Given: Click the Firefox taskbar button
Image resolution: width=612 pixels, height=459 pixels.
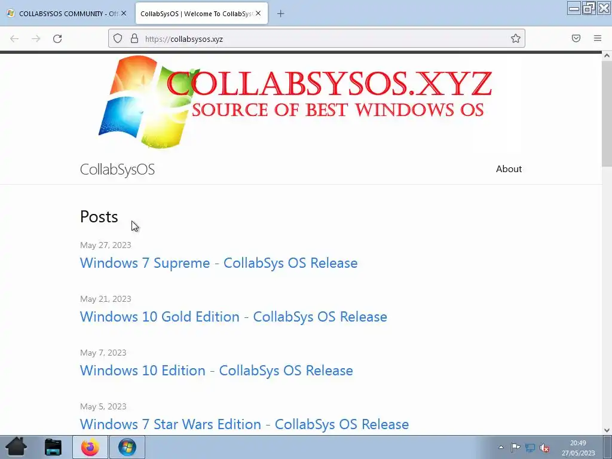Looking at the screenshot, I should 90,447.
